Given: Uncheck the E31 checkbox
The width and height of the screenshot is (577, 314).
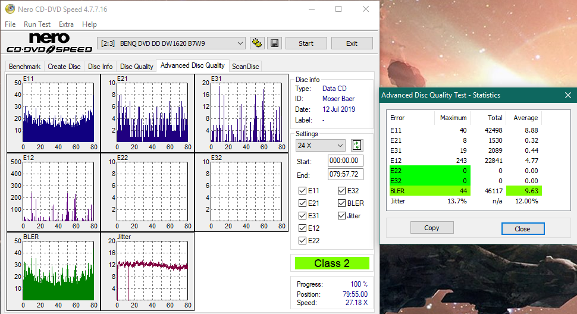Looking at the screenshot, I should pyautogui.click(x=303, y=215).
